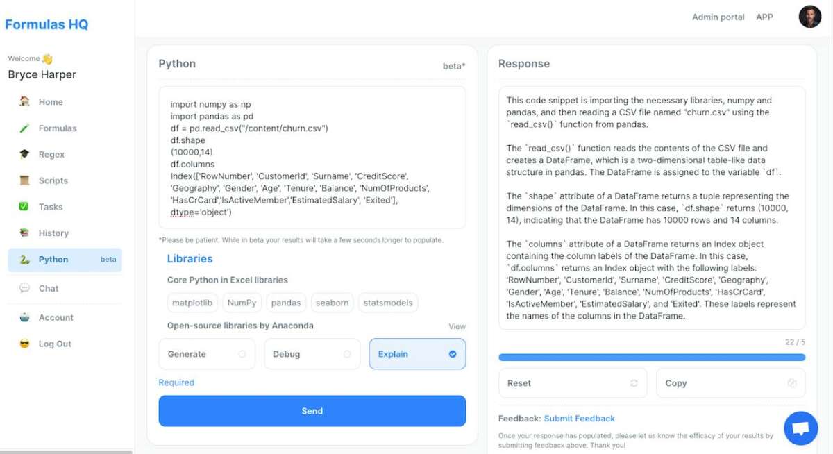
Task: Click inside the Python code input box
Action: pyautogui.click(x=312, y=158)
